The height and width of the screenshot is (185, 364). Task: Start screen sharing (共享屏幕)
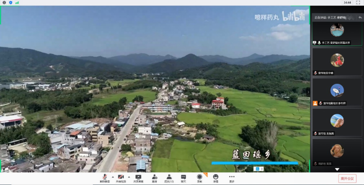click(138, 178)
